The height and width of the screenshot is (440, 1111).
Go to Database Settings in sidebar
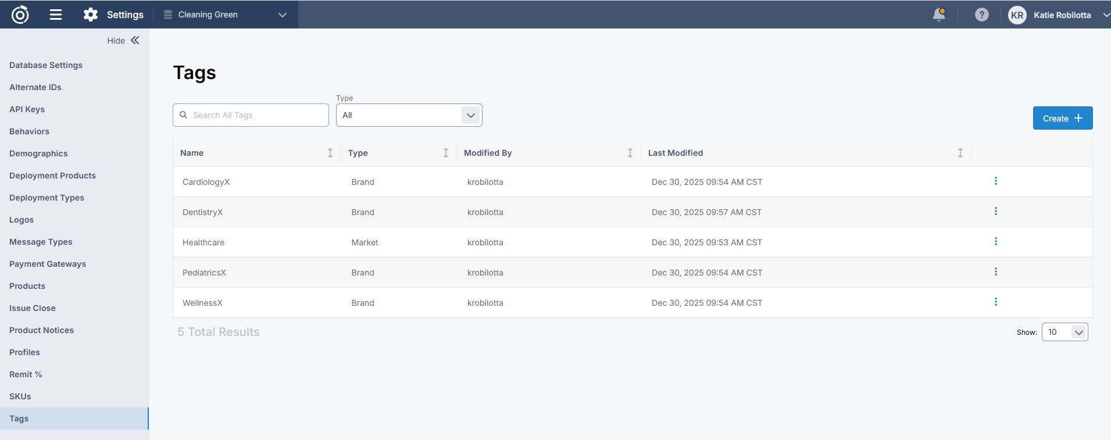[46, 65]
